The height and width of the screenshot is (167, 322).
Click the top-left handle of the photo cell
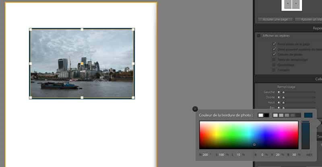(31, 30)
